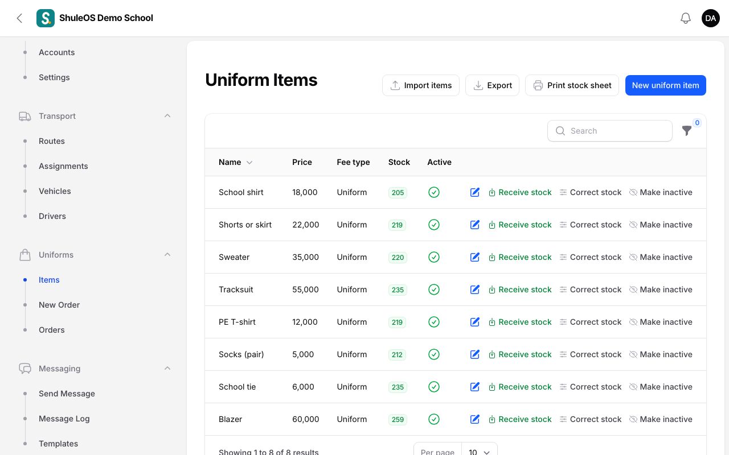Open Send Message in the sidebar
Viewport: 729px width, 455px height.
67,394
